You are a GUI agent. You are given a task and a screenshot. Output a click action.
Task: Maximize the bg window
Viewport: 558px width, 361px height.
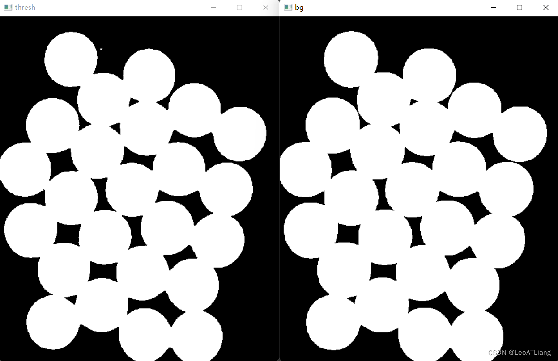click(x=520, y=8)
